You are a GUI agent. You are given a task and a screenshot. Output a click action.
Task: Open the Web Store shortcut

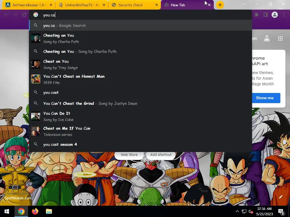point(129,155)
